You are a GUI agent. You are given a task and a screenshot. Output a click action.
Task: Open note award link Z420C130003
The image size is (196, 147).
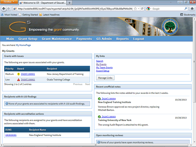(x=109, y=117)
